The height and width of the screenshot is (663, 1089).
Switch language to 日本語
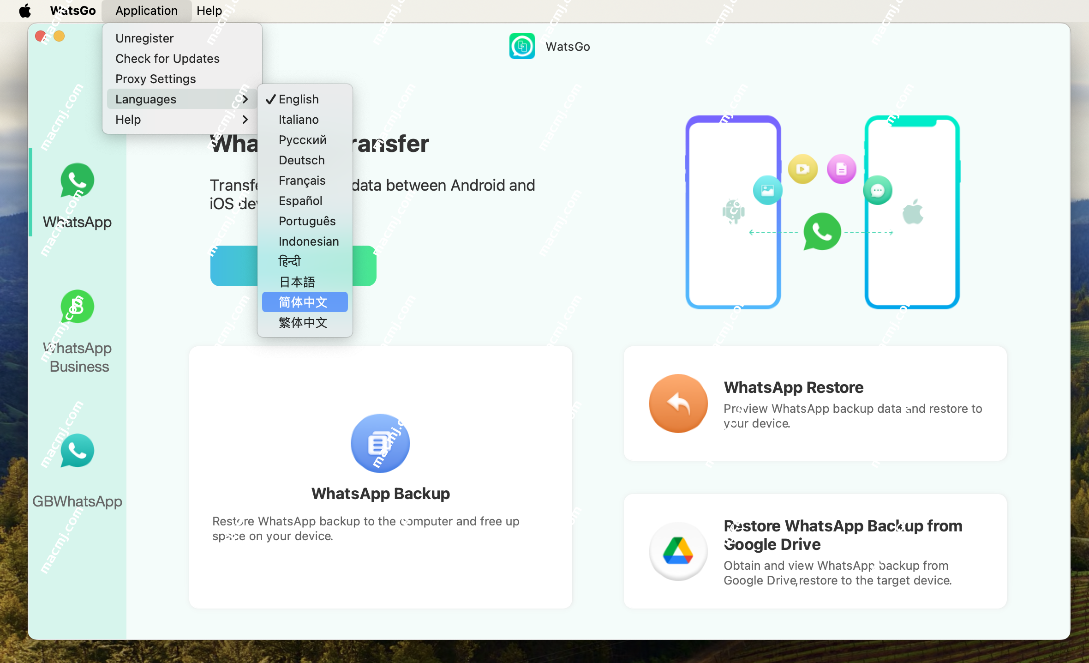tap(305, 282)
